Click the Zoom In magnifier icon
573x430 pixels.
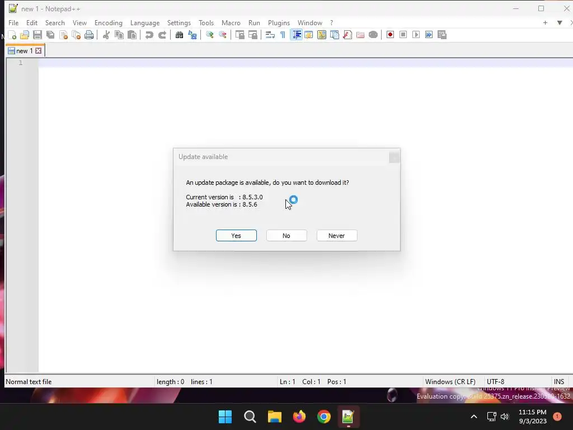(209, 35)
